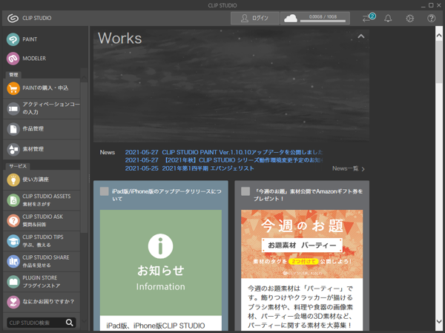Open the settings gear icon
Viewport: 445px width, 333px height.
(x=409, y=19)
